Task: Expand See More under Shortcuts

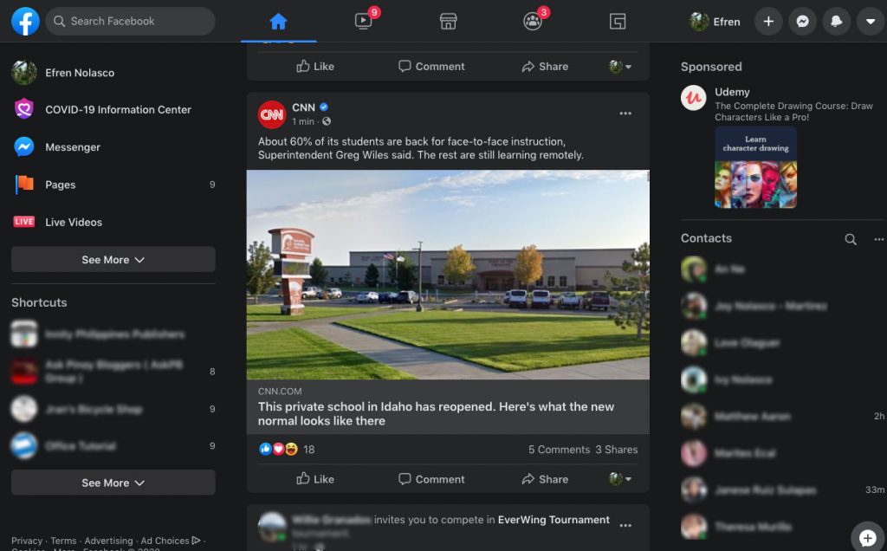Action: click(113, 483)
